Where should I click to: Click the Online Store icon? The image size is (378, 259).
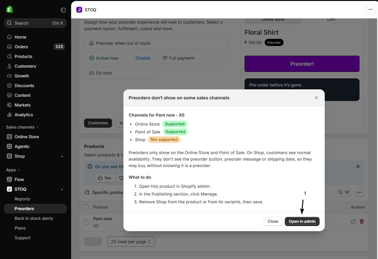[x=9, y=137]
